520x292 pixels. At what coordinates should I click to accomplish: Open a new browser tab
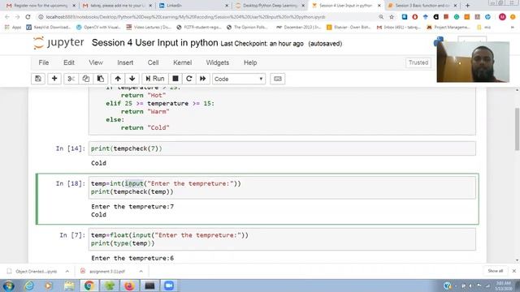(x=468, y=6)
